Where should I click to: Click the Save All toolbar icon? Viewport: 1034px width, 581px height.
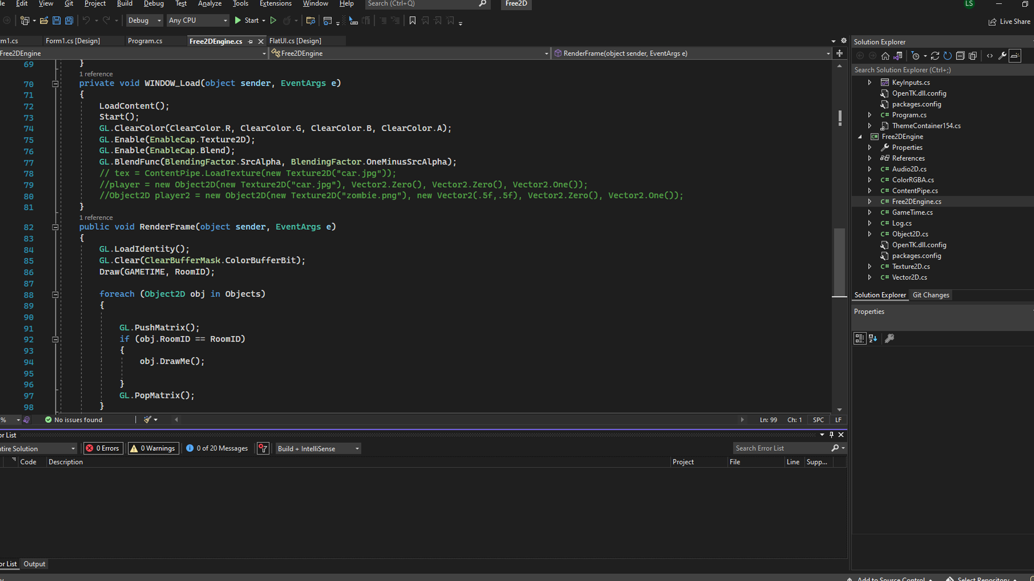pyautogui.click(x=69, y=20)
